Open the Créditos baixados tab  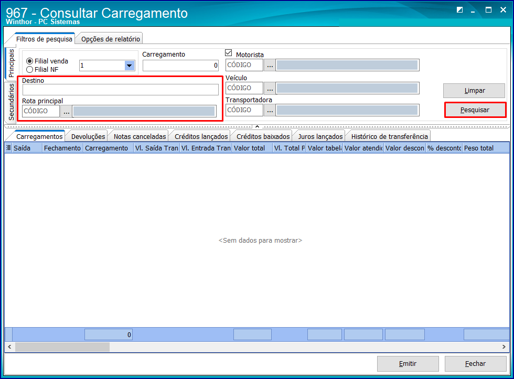pyautogui.click(x=263, y=137)
